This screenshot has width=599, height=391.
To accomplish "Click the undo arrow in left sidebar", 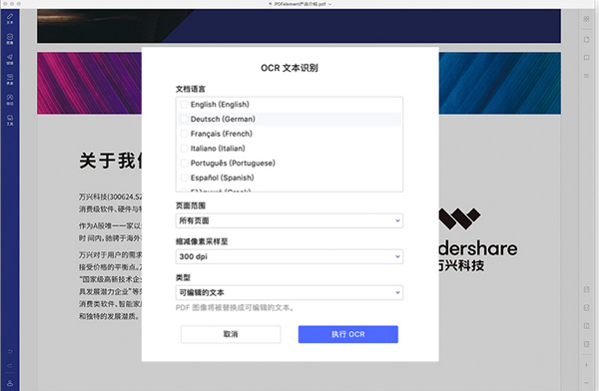I will point(10,351).
